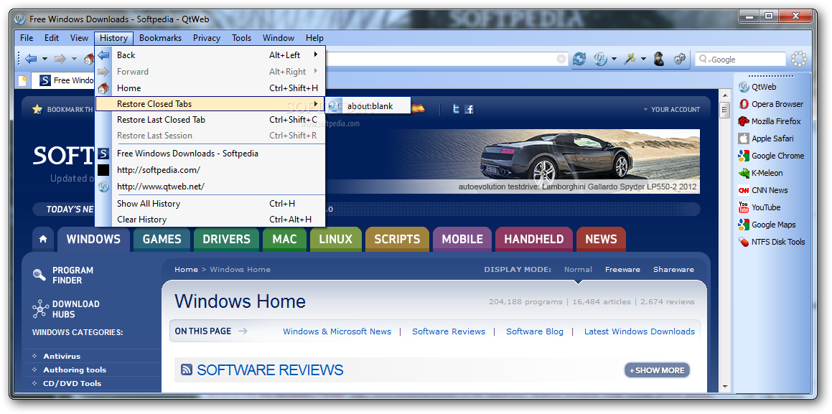Open the Antivirus category link
Image resolution: width=832 pixels, height=414 pixels.
tap(62, 356)
